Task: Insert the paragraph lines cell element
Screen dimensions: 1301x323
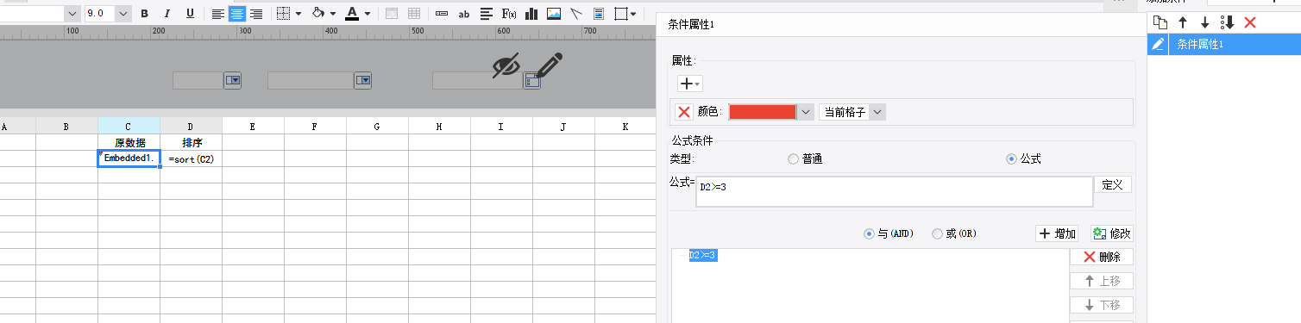Action: [487, 14]
